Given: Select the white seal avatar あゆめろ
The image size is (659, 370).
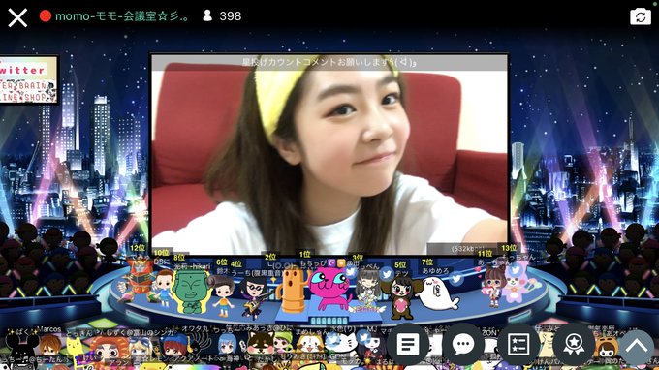Looking at the screenshot, I should (x=438, y=294).
